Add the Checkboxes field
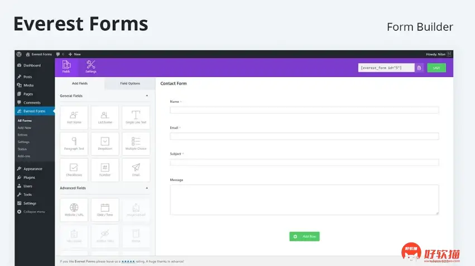 74,169
